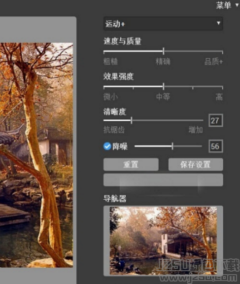Click the 高 strength label
The image size is (240, 284).
(219, 97)
